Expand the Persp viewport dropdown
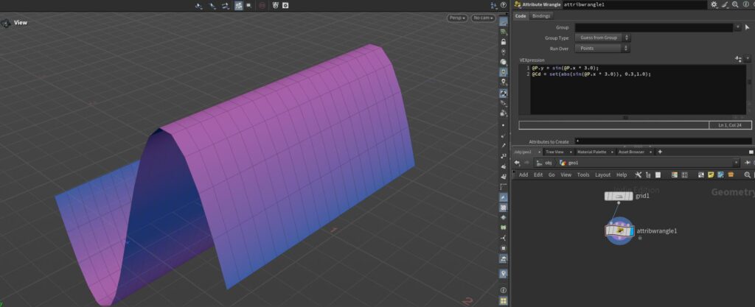This screenshot has height=307, width=755. pos(457,18)
